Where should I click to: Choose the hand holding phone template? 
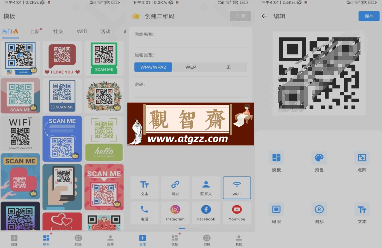[x=62, y=187]
